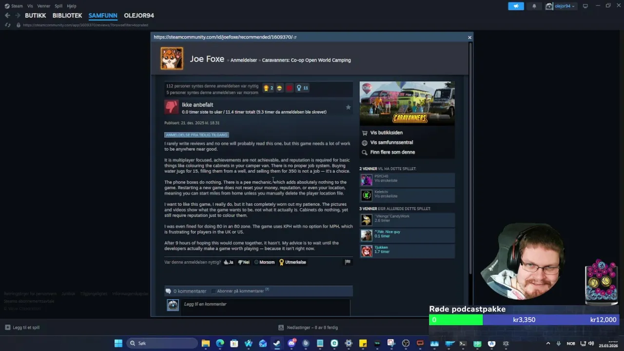The width and height of the screenshot is (624, 351).
Task: Open the Vis menu
Action: 30,6
